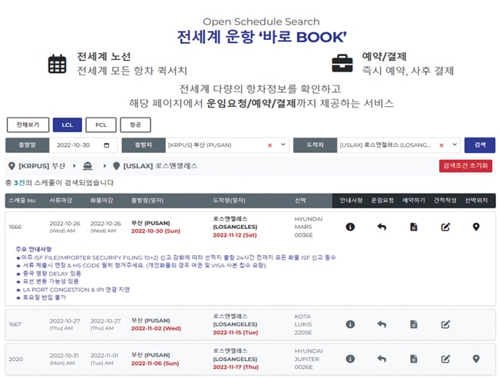Open booking document icon for schedule 1666
Image resolution: width=499 pixels, height=378 pixels.
[413, 227]
